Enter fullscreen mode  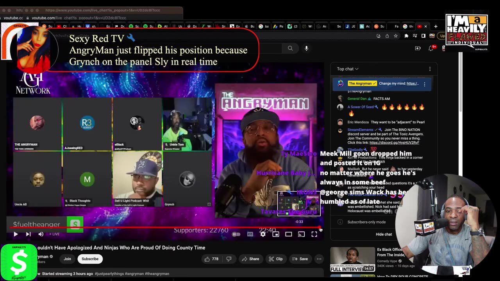(x=314, y=234)
